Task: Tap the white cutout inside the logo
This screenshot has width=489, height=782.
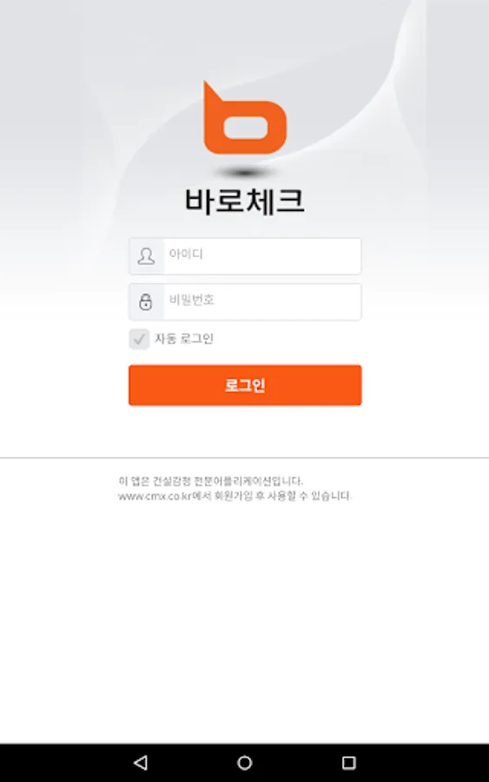Action: tap(245, 127)
